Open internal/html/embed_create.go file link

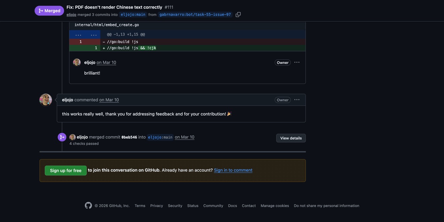[x=107, y=25]
